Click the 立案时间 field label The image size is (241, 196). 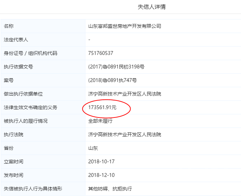click(x=14, y=162)
